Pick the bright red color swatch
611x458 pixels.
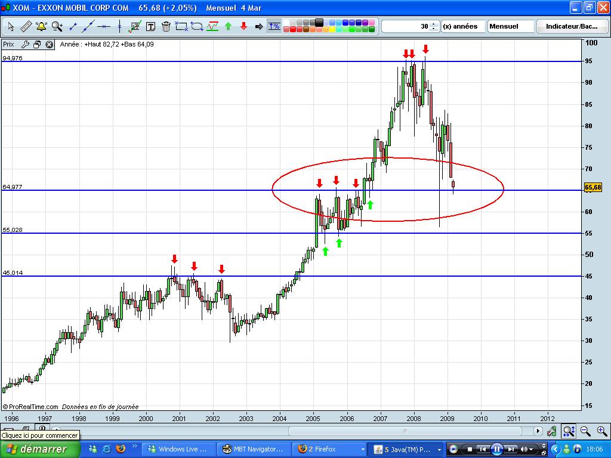[292, 29]
